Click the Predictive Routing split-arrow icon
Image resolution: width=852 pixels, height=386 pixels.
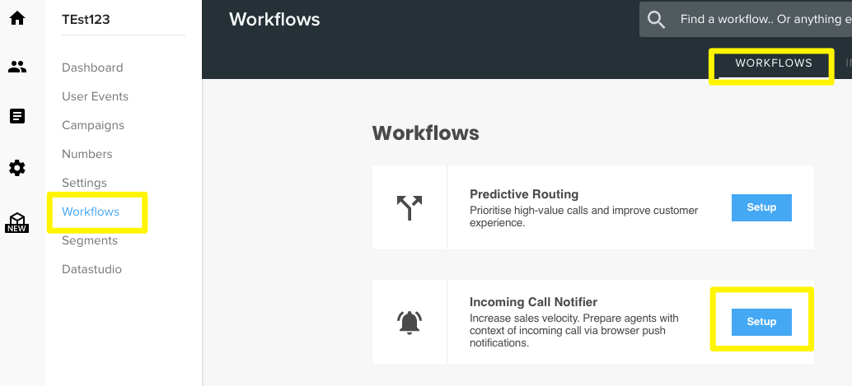410,208
